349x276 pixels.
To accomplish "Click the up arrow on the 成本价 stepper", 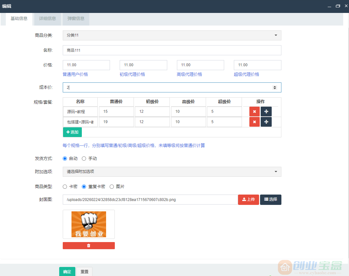I will [275, 86].
